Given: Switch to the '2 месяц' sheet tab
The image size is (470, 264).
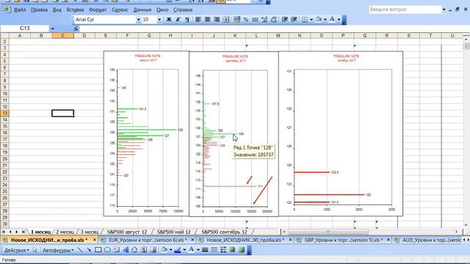Looking at the screenshot, I should (65, 232).
